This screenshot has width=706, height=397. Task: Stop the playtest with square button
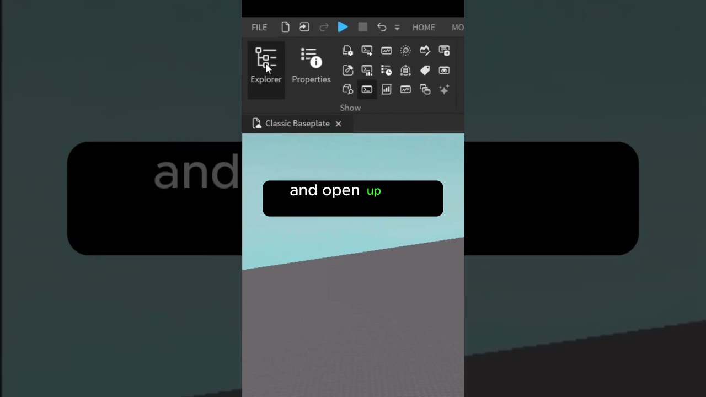[362, 27]
